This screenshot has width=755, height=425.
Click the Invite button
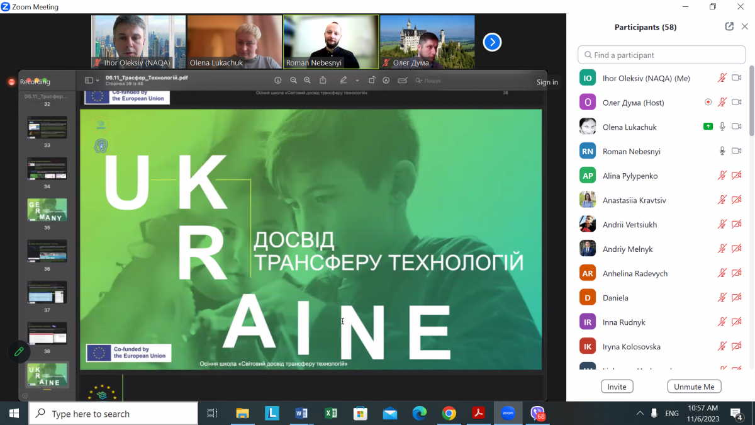(617, 386)
